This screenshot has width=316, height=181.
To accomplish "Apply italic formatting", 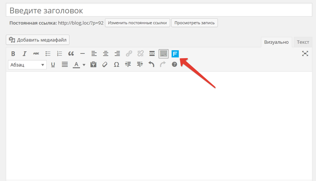I will coord(25,54).
